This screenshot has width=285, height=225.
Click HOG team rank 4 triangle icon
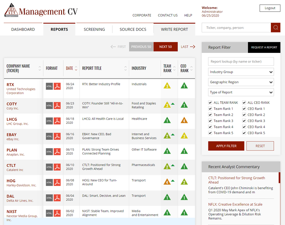pyautogui.click(x=167, y=182)
